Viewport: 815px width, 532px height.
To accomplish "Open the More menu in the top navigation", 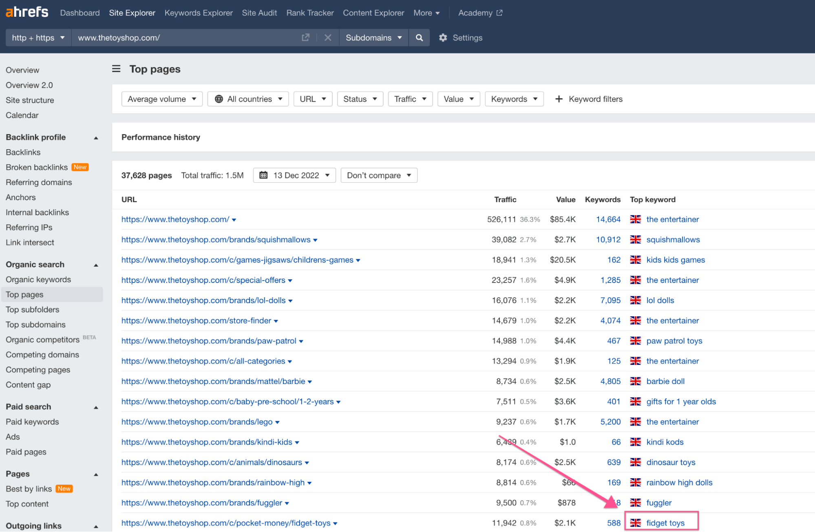I will point(426,13).
